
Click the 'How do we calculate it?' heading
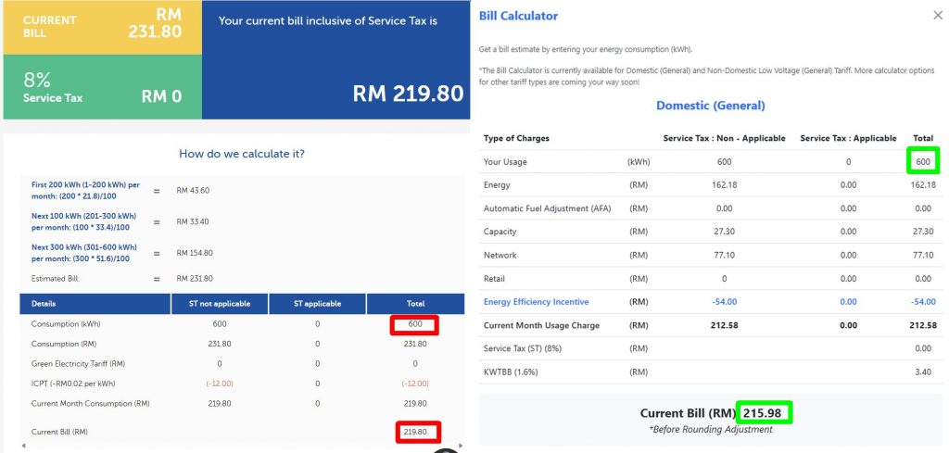tap(241, 154)
